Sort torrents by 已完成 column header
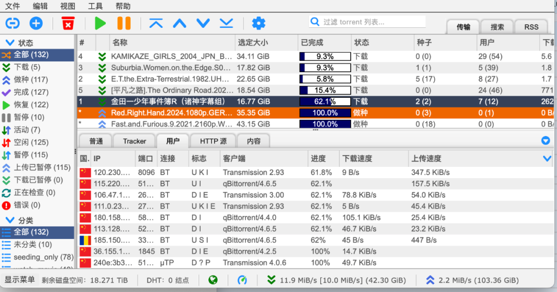 coord(325,43)
